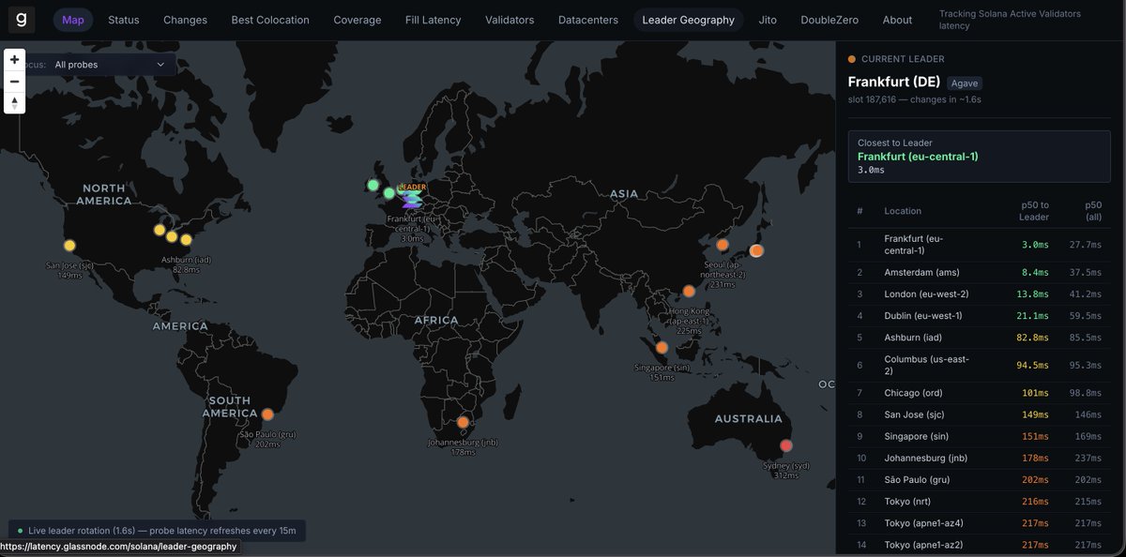Click the slot 187,616 text

(872, 99)
